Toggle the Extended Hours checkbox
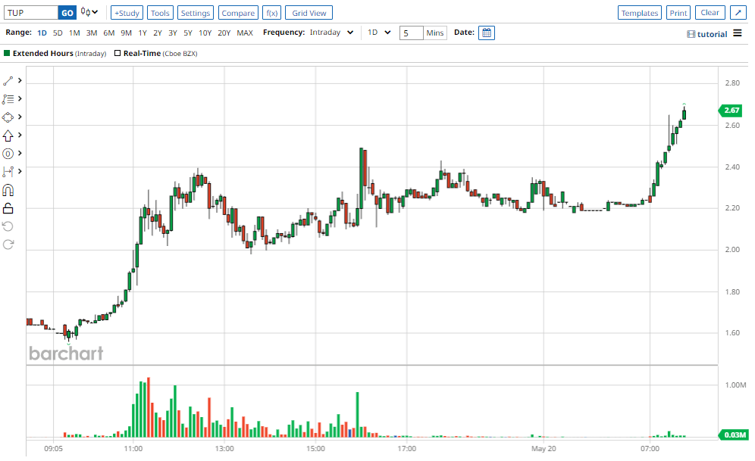Screen dimensions: 755x461 [7, 53]
